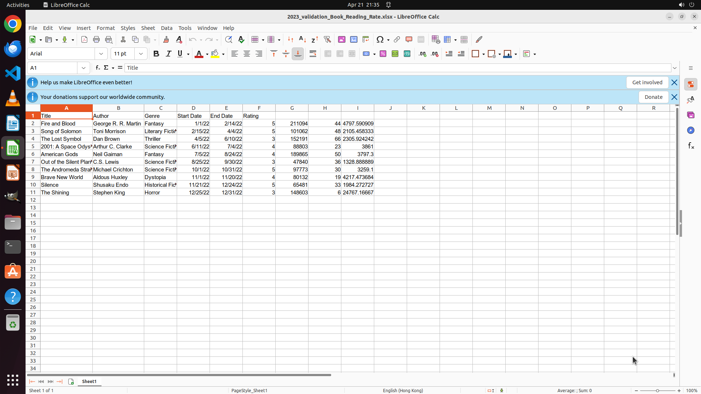Click the Format as Percent icon
The image size is (701, 394).
pyautogui.click(x=383, y=54)
